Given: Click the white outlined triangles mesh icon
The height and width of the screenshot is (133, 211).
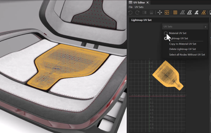Looking at the screenshot, I should pyautogui.click(x=189, y=12).
